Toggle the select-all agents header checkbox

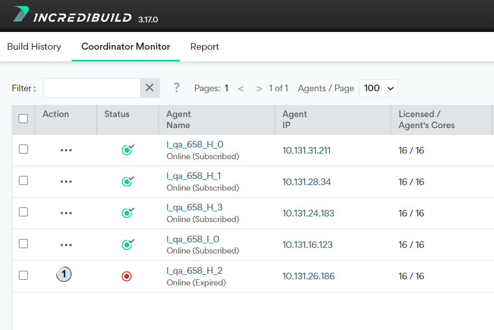[23, 119]
